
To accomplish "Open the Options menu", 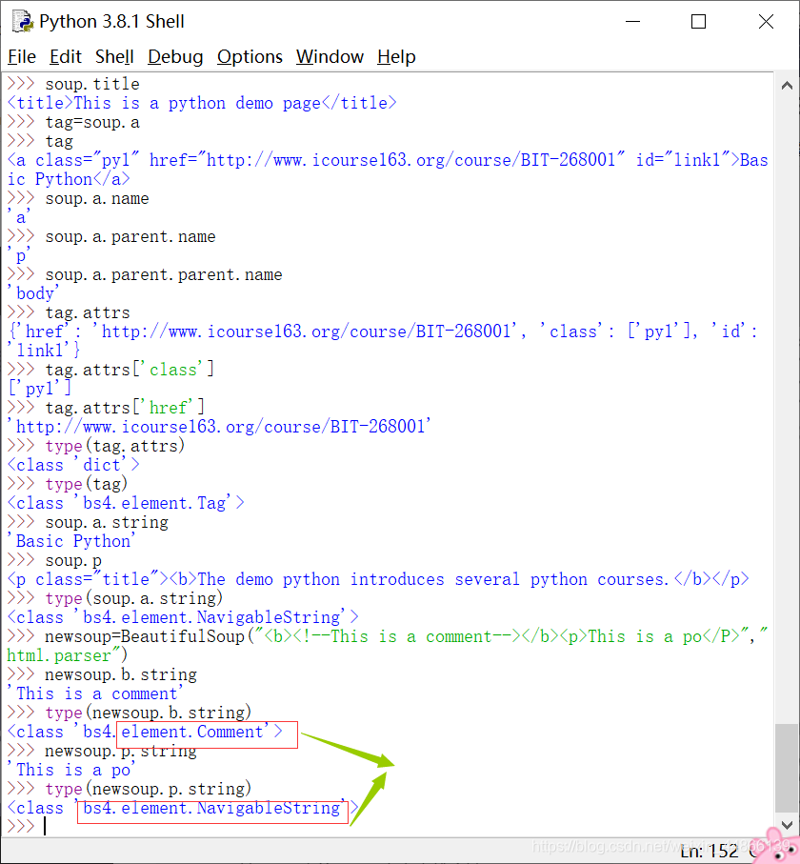I will [x=250, y=57].
